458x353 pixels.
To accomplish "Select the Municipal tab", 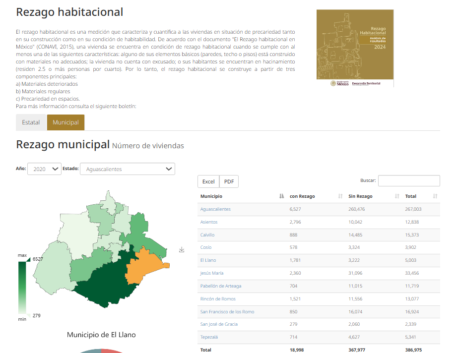I will pyautogui.click(x=65, y=122).
